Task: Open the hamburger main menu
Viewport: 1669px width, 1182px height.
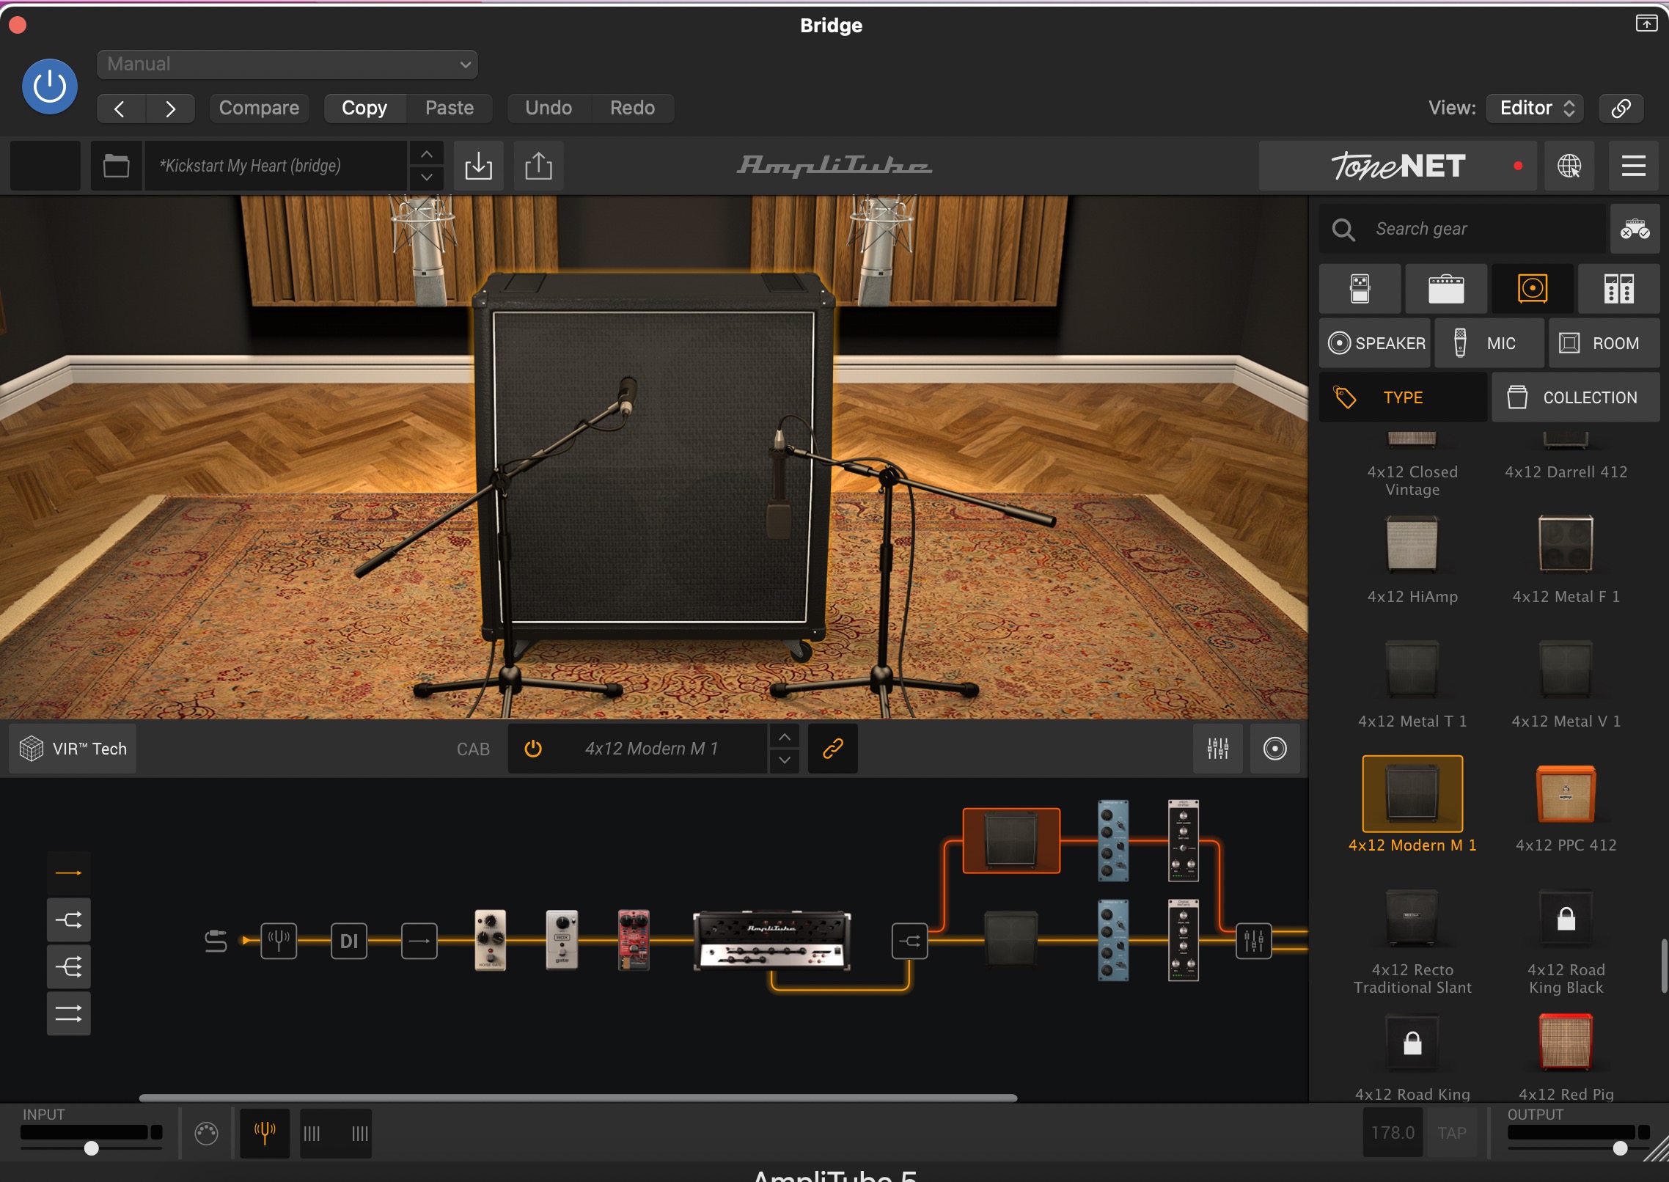Action: pos(1633,166)
